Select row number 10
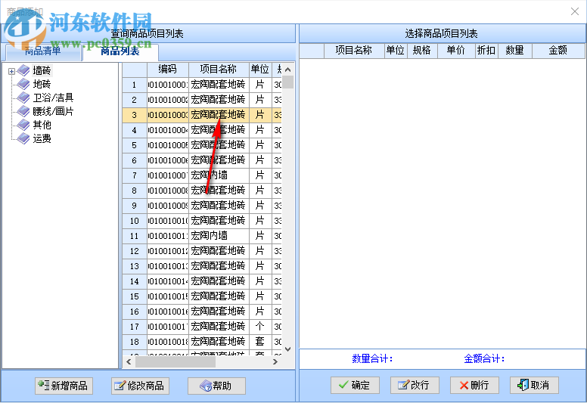 coord(135,221)
